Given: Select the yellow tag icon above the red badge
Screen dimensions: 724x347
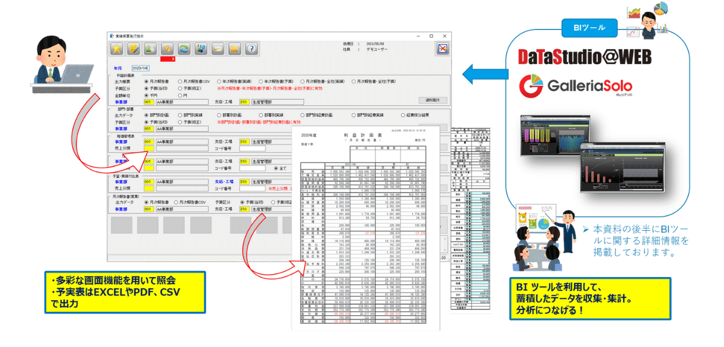Looking at the screenshot, I should coord(168,49).
